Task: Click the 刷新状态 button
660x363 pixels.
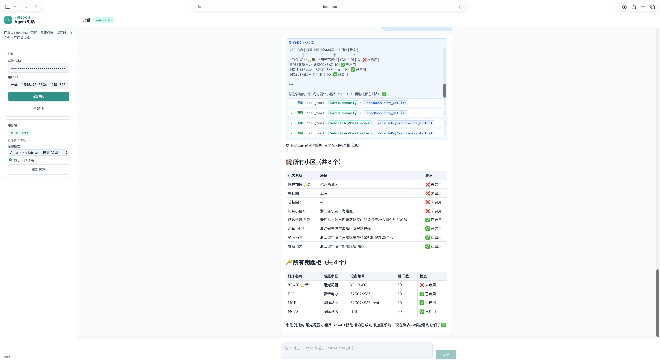Action: 38,169
